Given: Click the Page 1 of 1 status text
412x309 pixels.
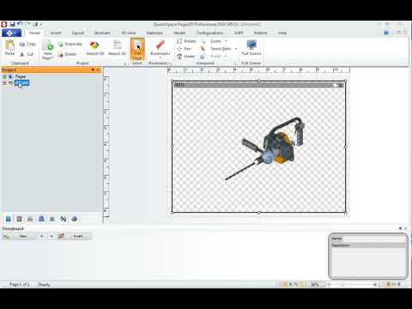Looking at the screenshot, I should (19, 284).
